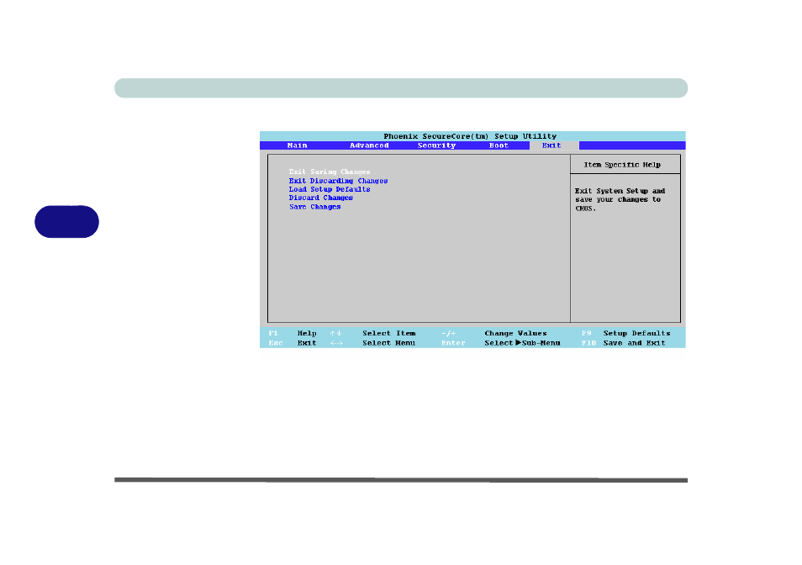This screenshot has width=802, height=565.
Task: Open the Advanced menu tab
Action: (369, 145)
